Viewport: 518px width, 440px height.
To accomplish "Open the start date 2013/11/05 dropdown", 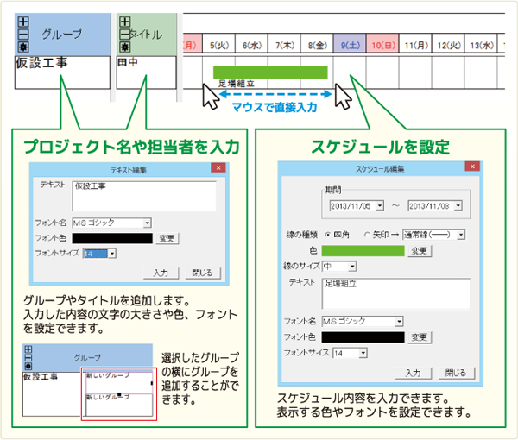I will pos(380,206).
